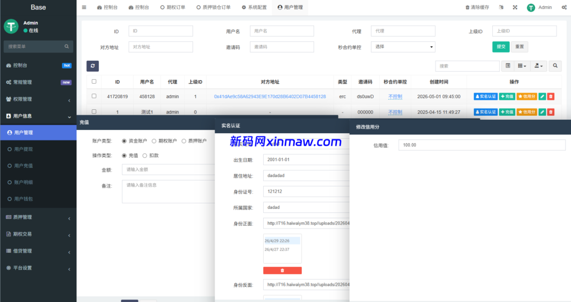Viewport: 571px width, 302px height.
Task: Click 不控制 link in row 41720819
Action: tap(395, 96)
